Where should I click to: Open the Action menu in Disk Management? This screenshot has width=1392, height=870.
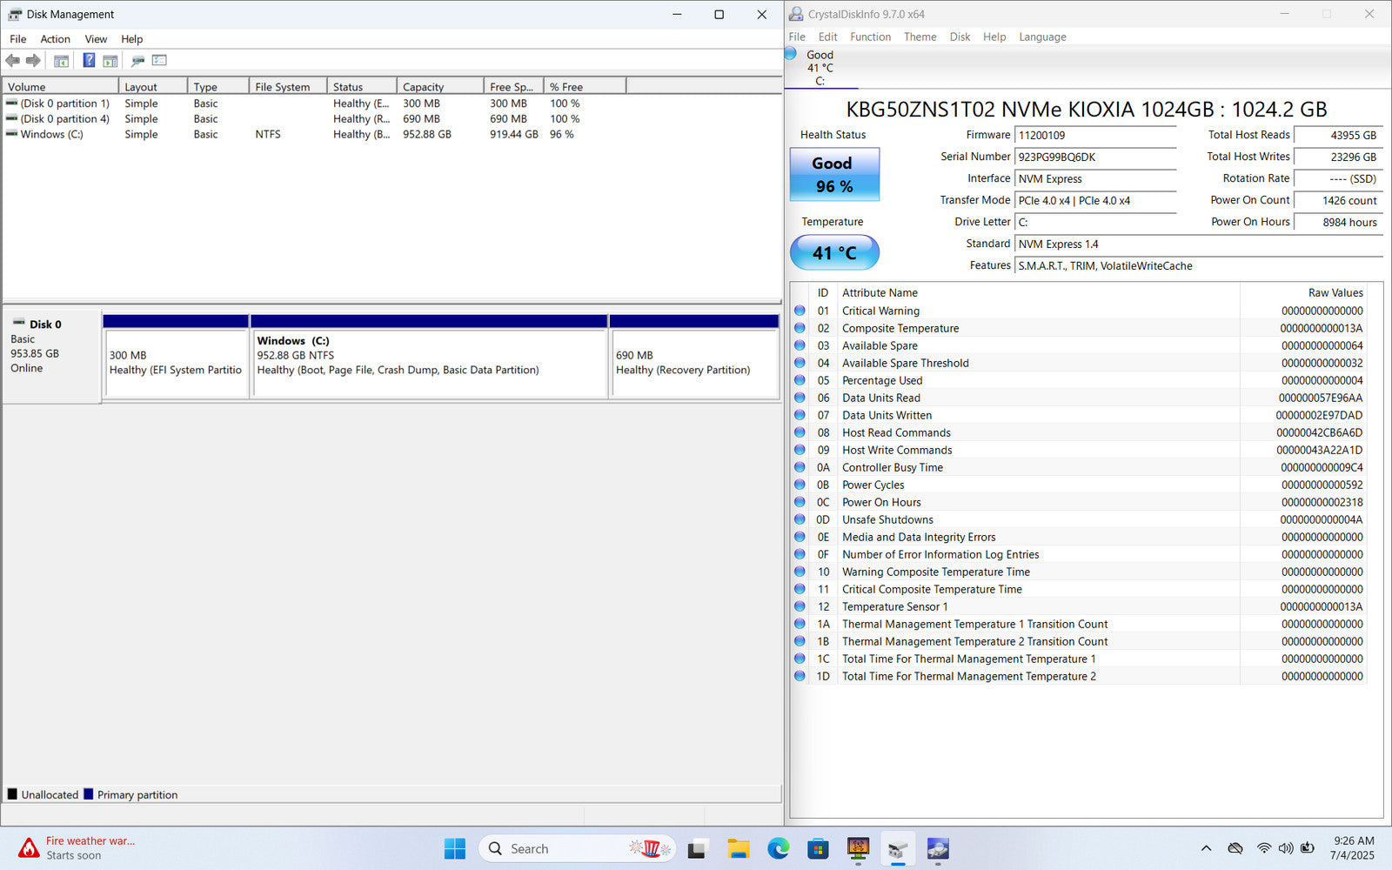pyautogui.click(x=55, y=39)
